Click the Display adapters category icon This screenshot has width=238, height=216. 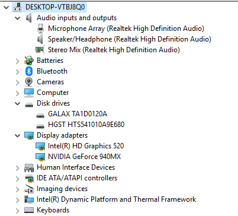pos(29,136)
